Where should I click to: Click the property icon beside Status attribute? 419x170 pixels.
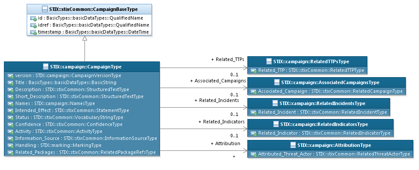[11, 118]
